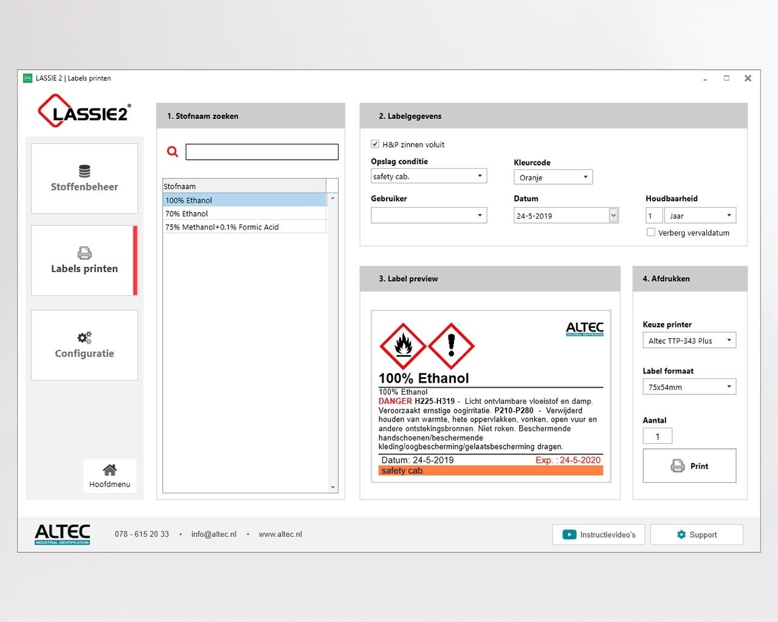The height and width of the screenshot is (622, 778).
Task: Click the exclamation mark hazard pictogram
Action: coord(451,346)
